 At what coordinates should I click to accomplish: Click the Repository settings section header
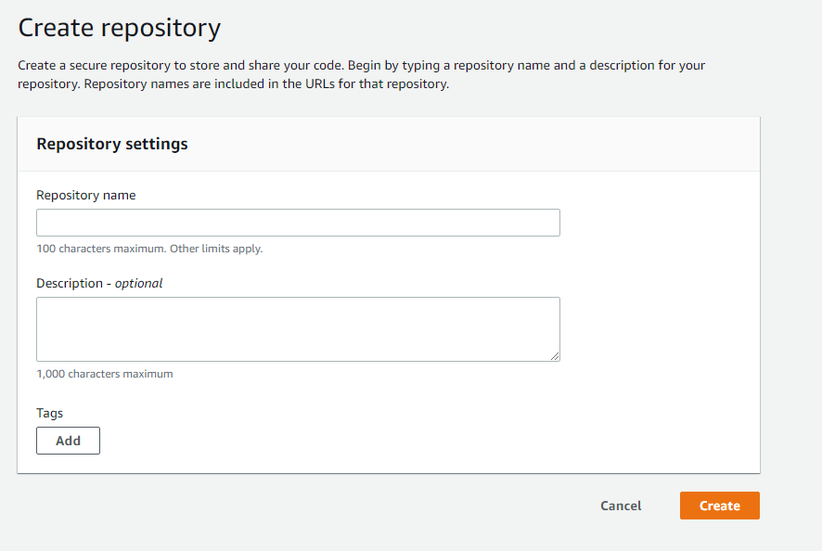tap(111, 144)
